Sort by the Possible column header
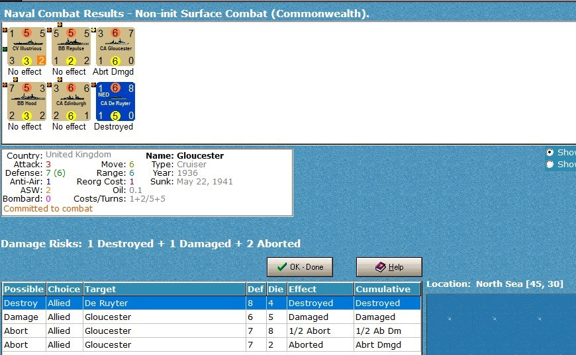Viewport: 576px width, 355px height. (24, 289)
